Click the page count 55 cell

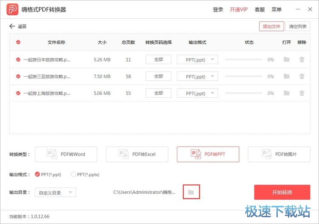coord(128,94)
